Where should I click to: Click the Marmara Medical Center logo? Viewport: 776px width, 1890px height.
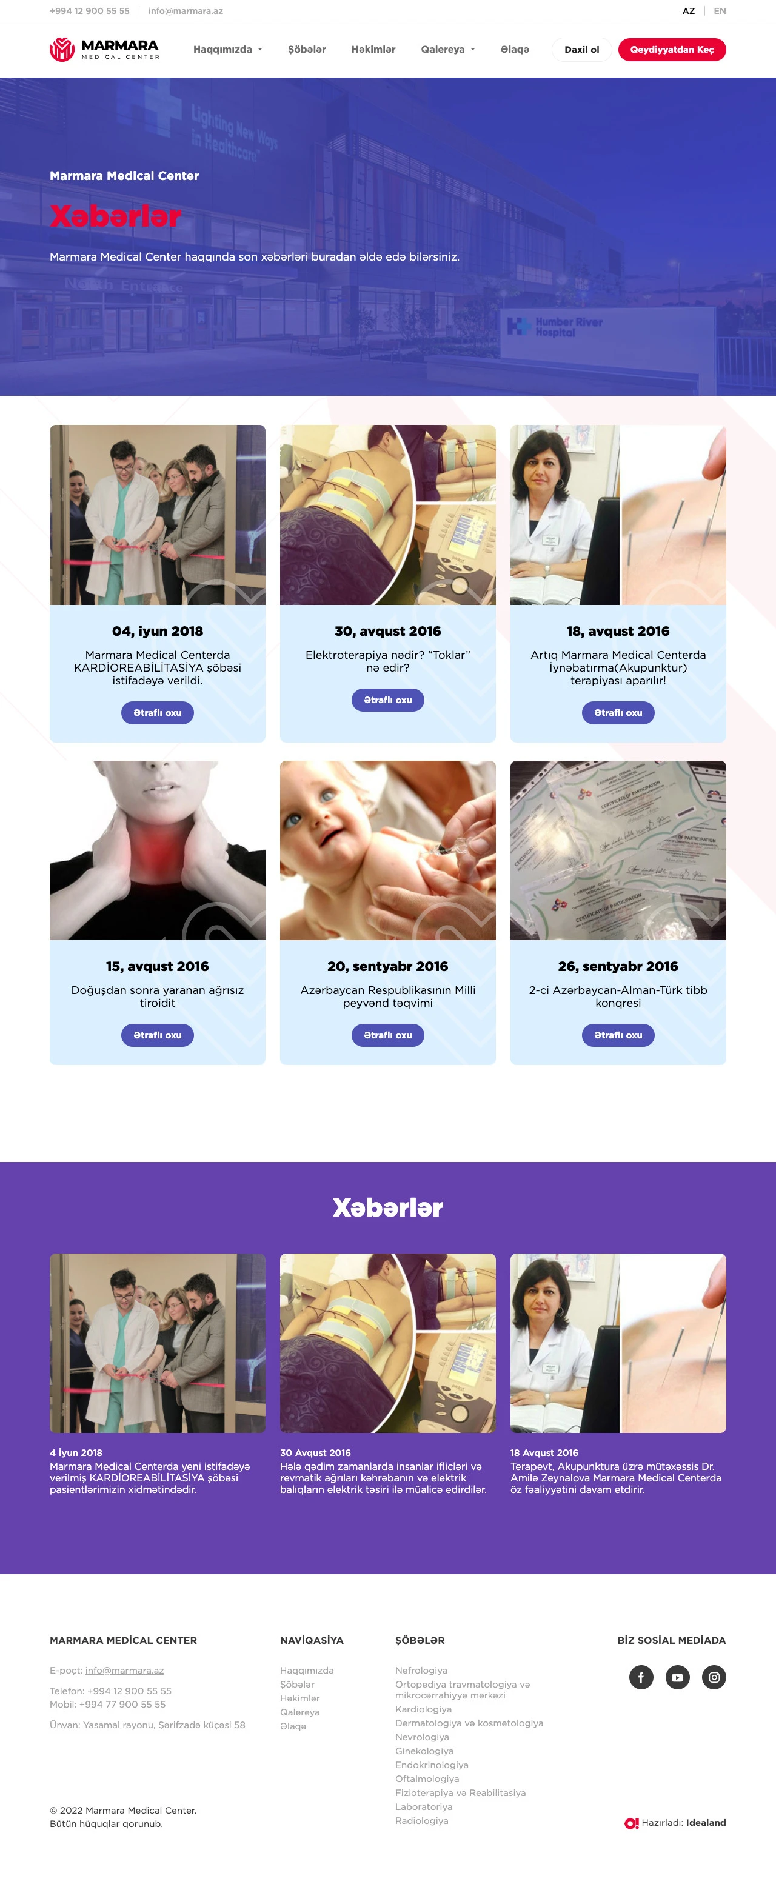[104, 49]
